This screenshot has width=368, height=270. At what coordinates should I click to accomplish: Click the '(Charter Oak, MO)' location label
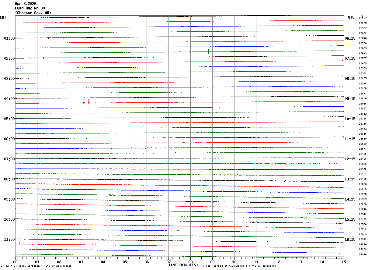[x=33, y=13]
